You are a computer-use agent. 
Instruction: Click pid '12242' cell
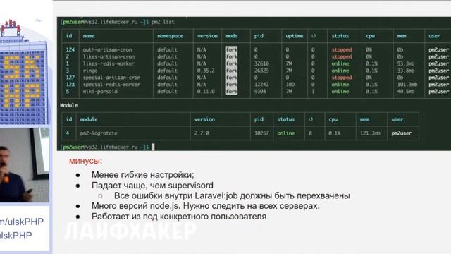[x=261, y=85]
